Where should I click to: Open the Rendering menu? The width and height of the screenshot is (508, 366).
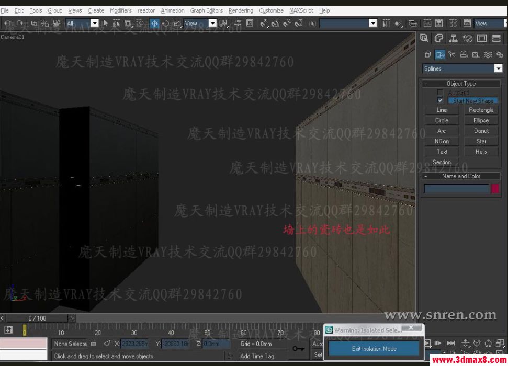[x=241, y=10]
